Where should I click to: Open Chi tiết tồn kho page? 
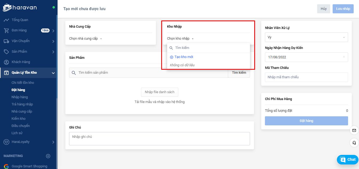[x=23, y=83]
